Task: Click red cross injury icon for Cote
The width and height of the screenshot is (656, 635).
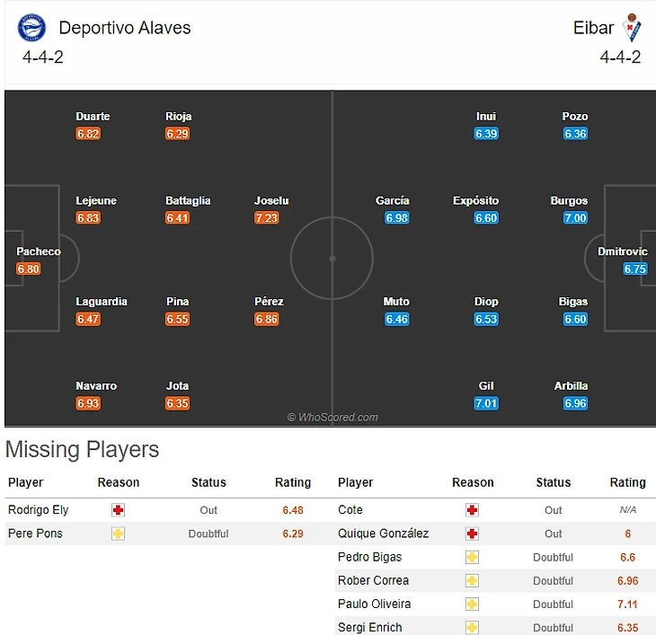Action: (472, 510)
